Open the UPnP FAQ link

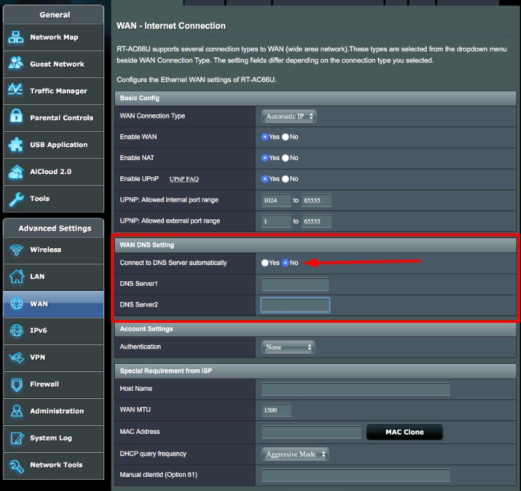(x=184, y=179)
